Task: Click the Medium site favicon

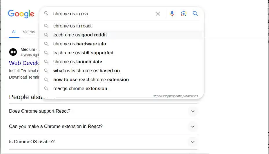Action: [13, 52]
